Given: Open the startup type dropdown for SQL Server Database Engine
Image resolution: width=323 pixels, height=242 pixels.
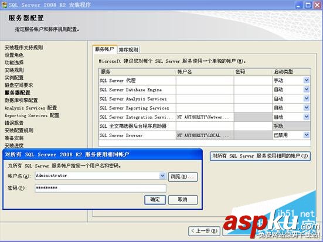Looking at the screenshot, I should [x=307, y=90].
